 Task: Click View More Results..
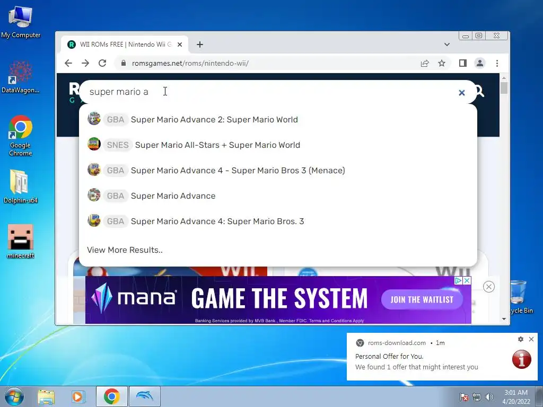point(125,250)
